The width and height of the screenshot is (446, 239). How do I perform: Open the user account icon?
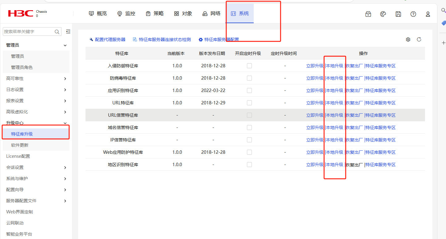point(428,14)
